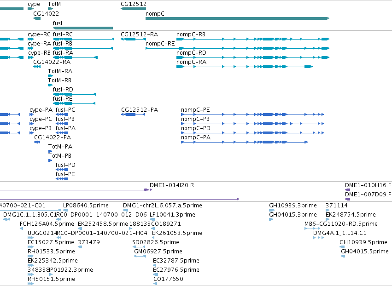The image size is (392, 286).
Task: Select protein nompC-PD
Action: click(x=252, y=133)
